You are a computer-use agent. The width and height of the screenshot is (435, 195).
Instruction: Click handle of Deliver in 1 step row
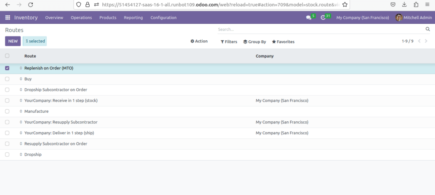(x=21, y=133)
